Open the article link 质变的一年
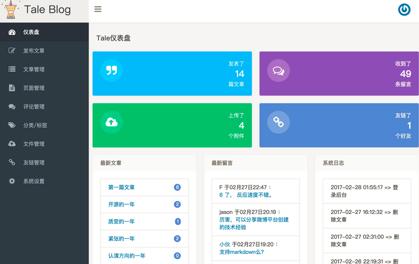 121,221
